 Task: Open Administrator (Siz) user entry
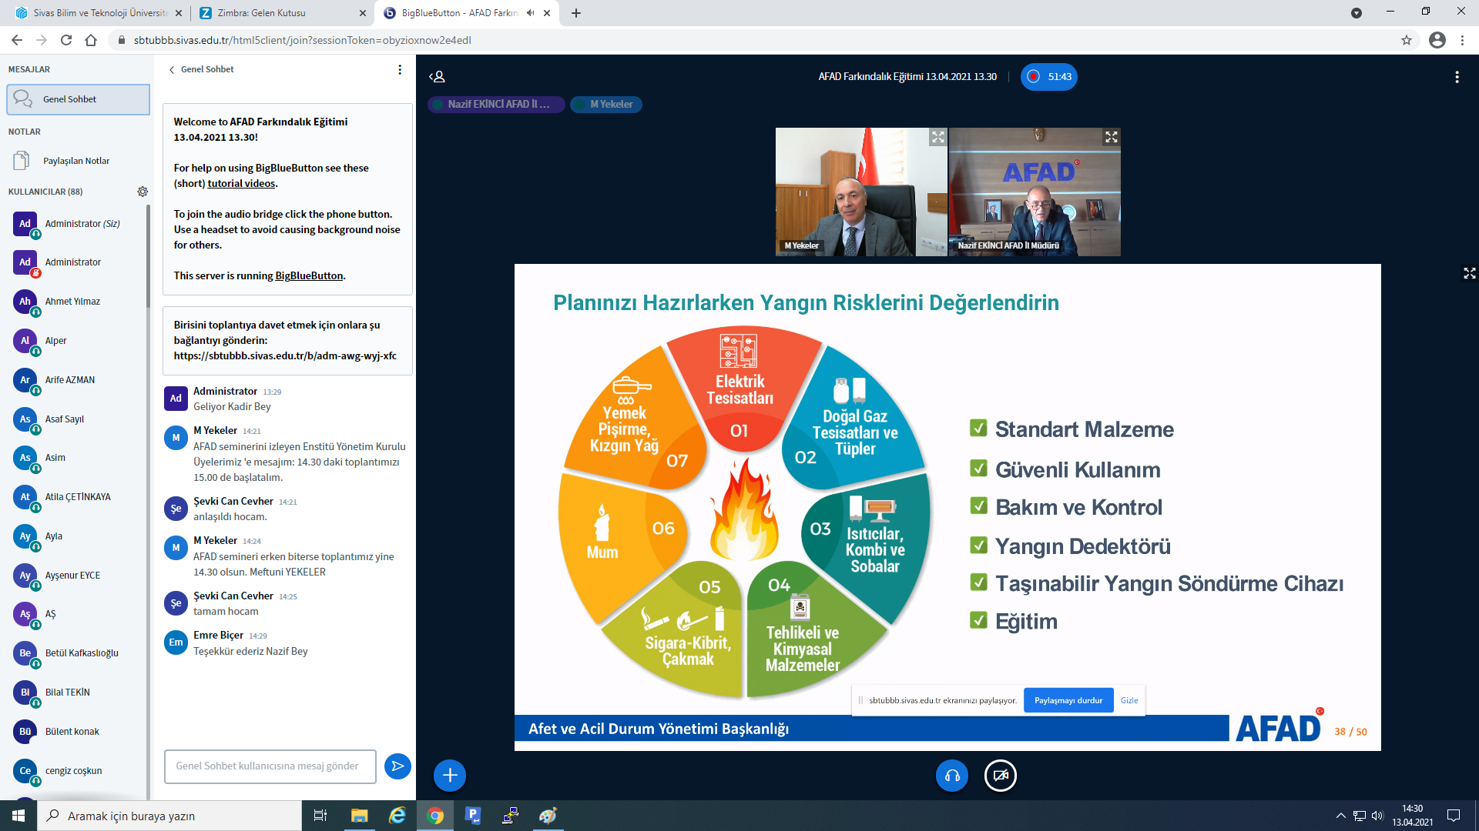pos(77,224)
